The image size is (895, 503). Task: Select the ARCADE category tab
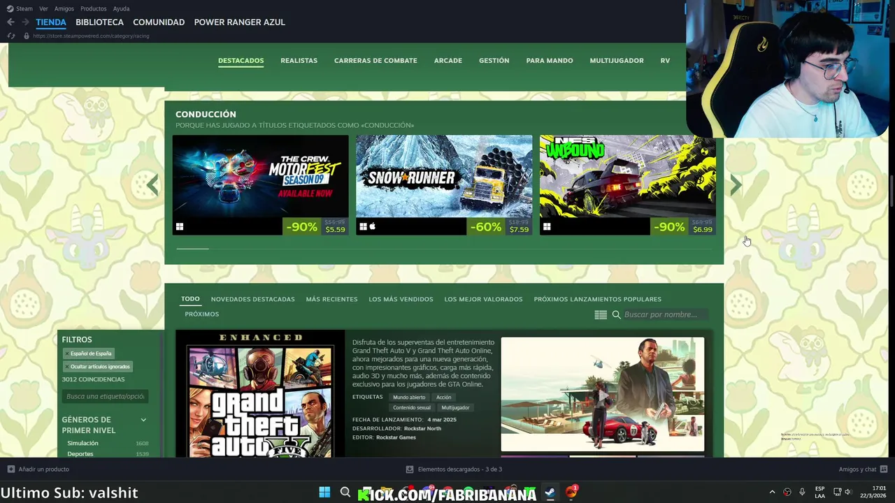448,61
